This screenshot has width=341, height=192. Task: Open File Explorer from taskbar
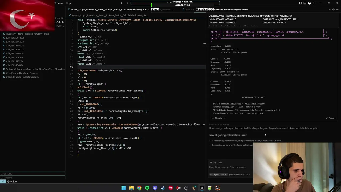coord(131,188)
